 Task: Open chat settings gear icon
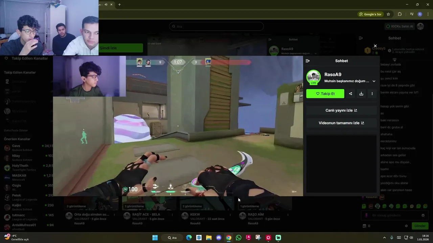point(406,226)
